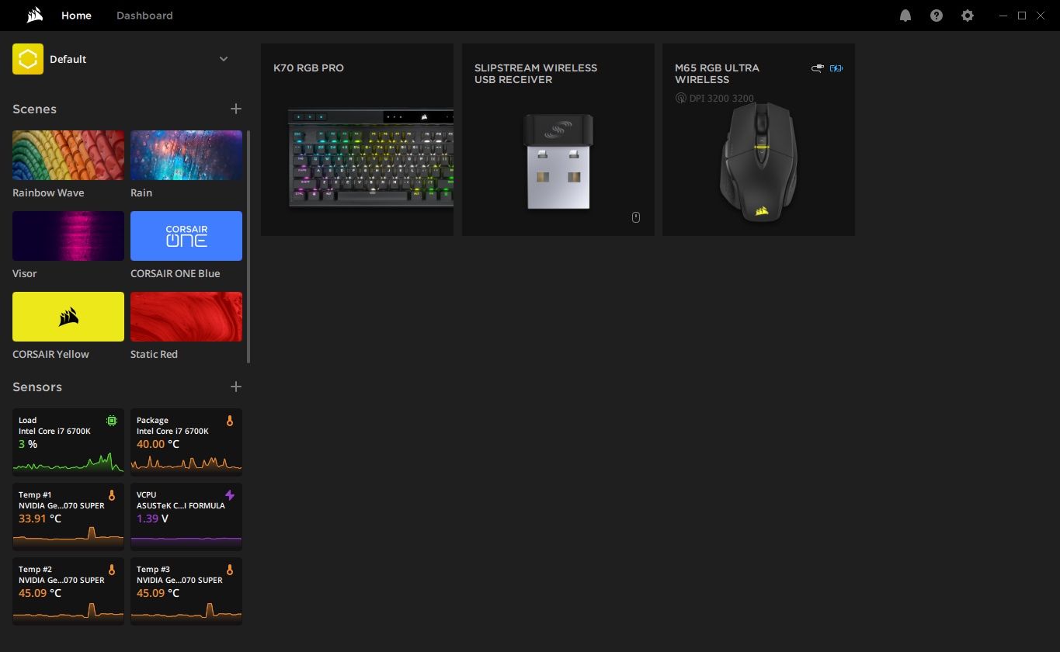Viewport: 1060px width, 652px height.
Task: Click the Corsair sails logo in top bar
Action: point(34,16)
